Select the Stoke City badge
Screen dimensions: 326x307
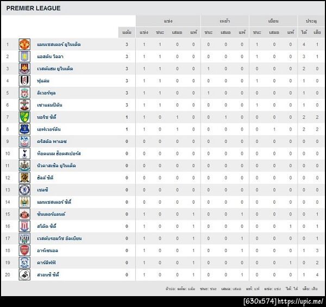pyautogui.click(x=24, y=226)
